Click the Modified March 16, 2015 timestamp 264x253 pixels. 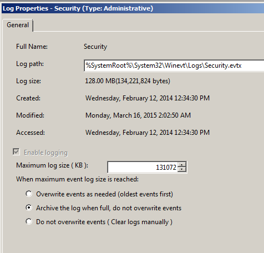coord(138,115)
